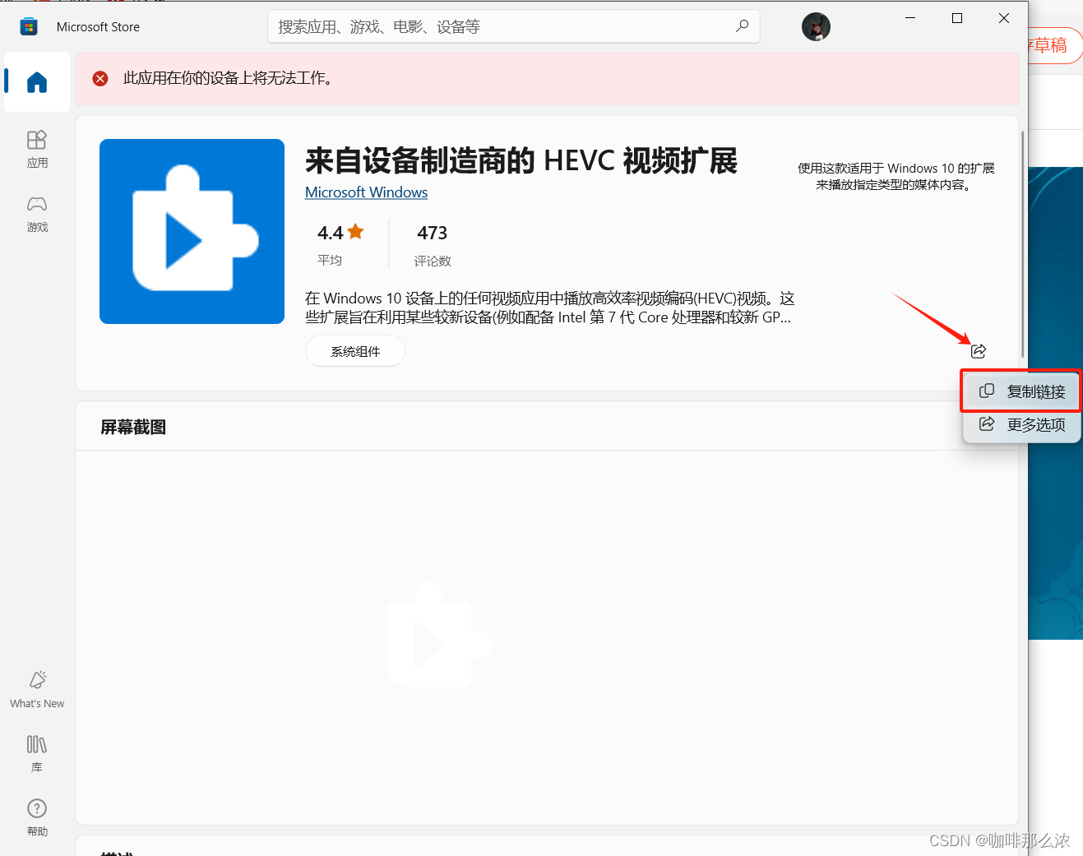Open the 帮助 help section
Screen dimensions: 1083x856
click(37, 817)
